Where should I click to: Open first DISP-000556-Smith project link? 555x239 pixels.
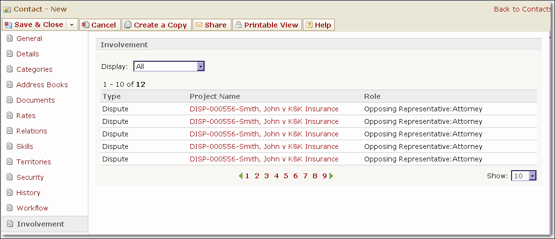264,109
